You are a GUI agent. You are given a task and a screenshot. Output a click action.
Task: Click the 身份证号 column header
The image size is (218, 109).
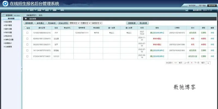[42, 28]
